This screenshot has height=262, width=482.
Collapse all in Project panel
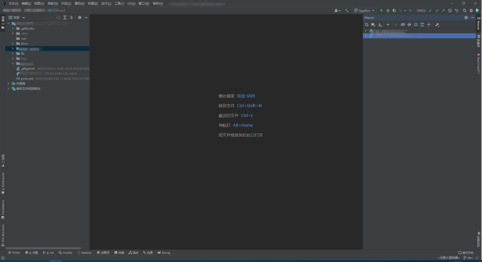tap(71, 18)
